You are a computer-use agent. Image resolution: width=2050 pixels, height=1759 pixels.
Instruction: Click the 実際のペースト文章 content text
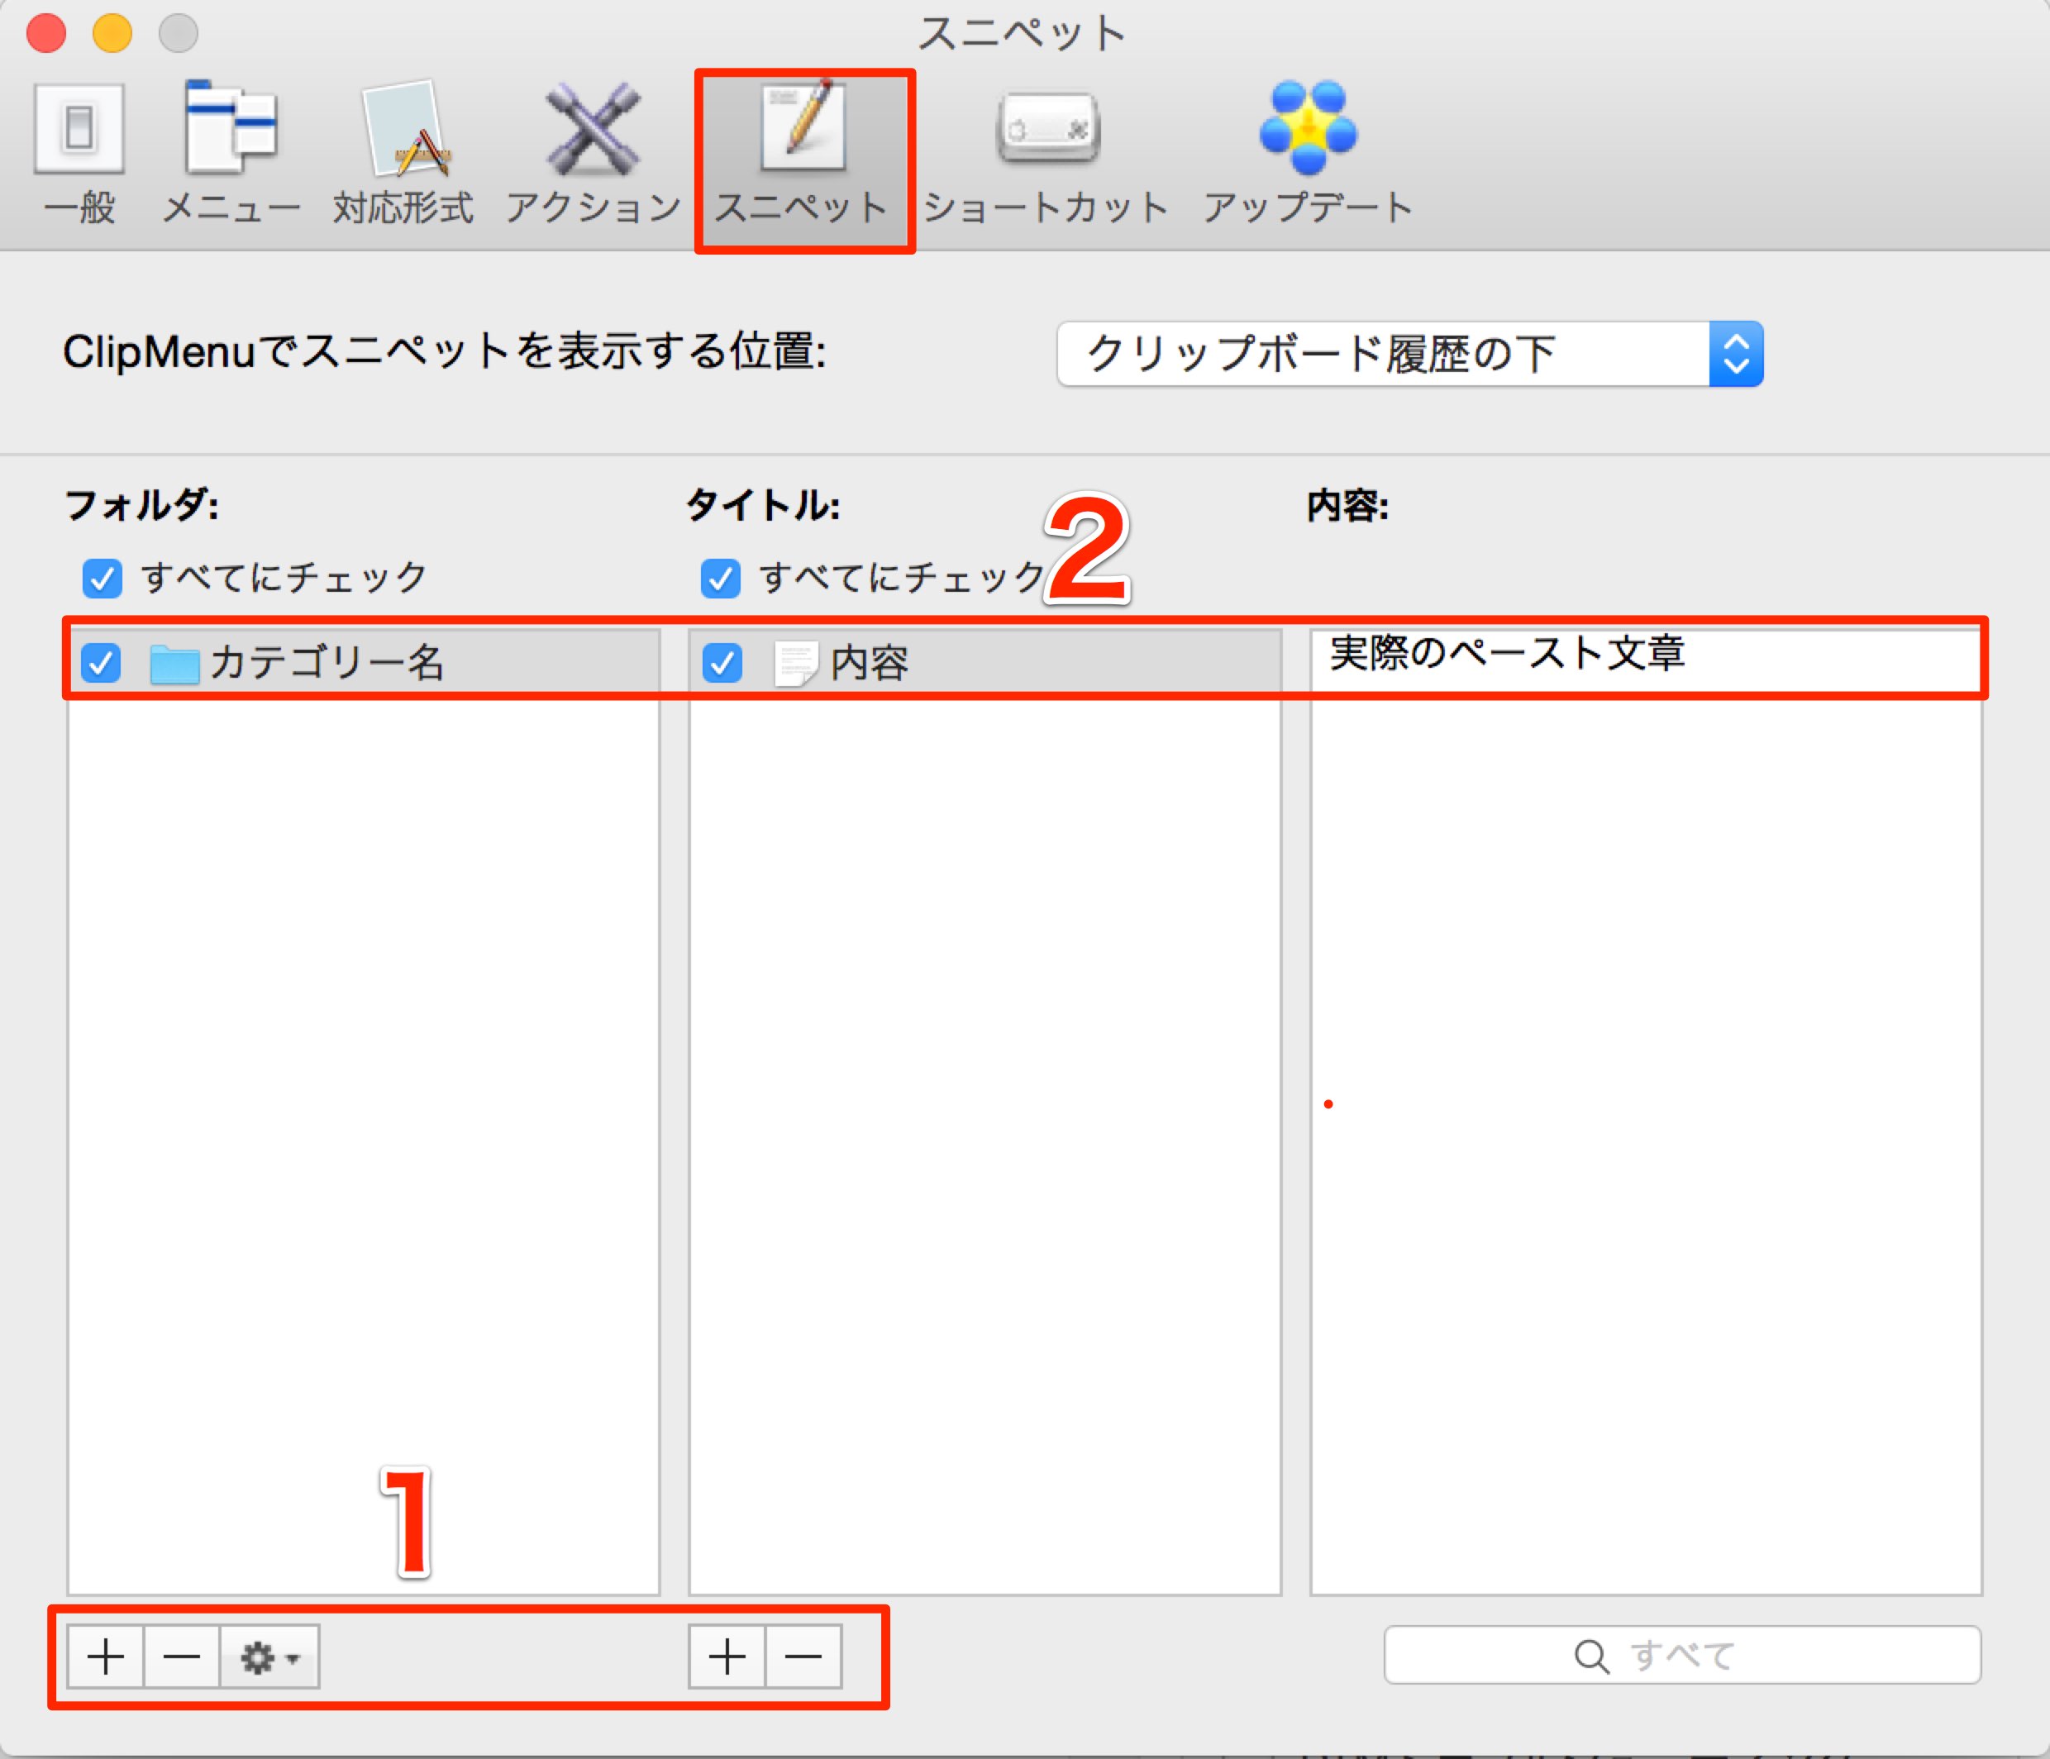[1507, 653]
